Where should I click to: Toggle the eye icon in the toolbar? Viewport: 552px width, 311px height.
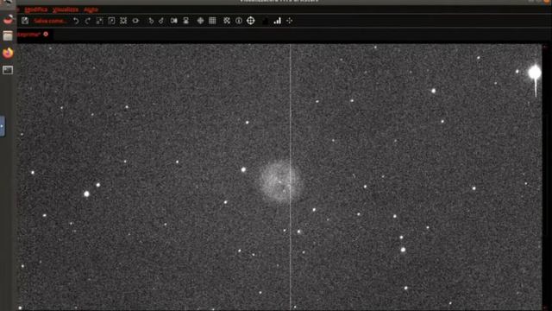click(x=135, y=21)
